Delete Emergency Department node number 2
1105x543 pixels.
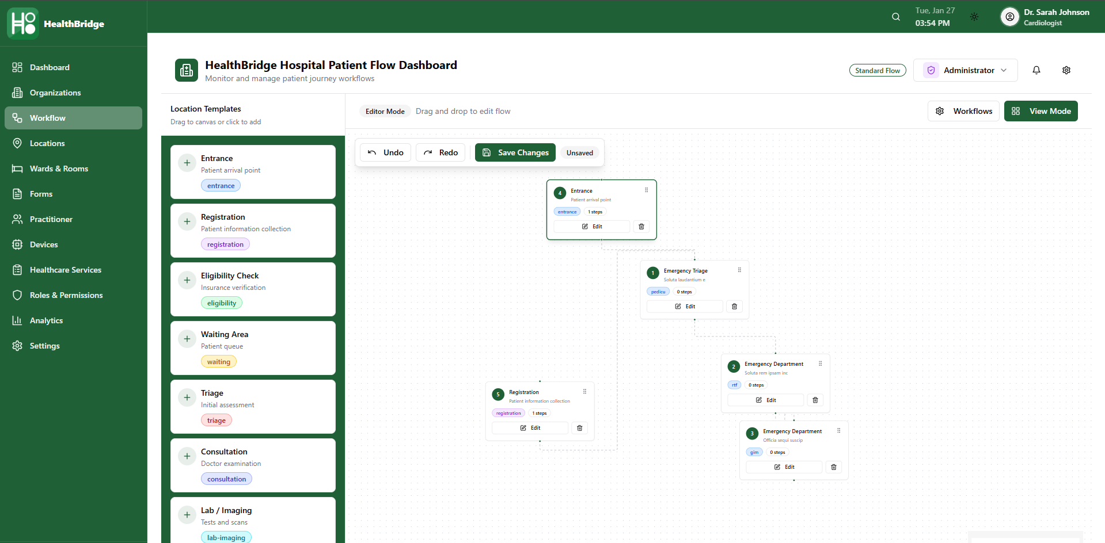[815, 400]
